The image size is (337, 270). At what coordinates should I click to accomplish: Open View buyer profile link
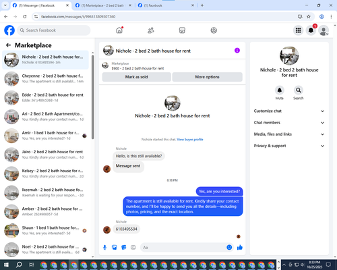[190, 140]
